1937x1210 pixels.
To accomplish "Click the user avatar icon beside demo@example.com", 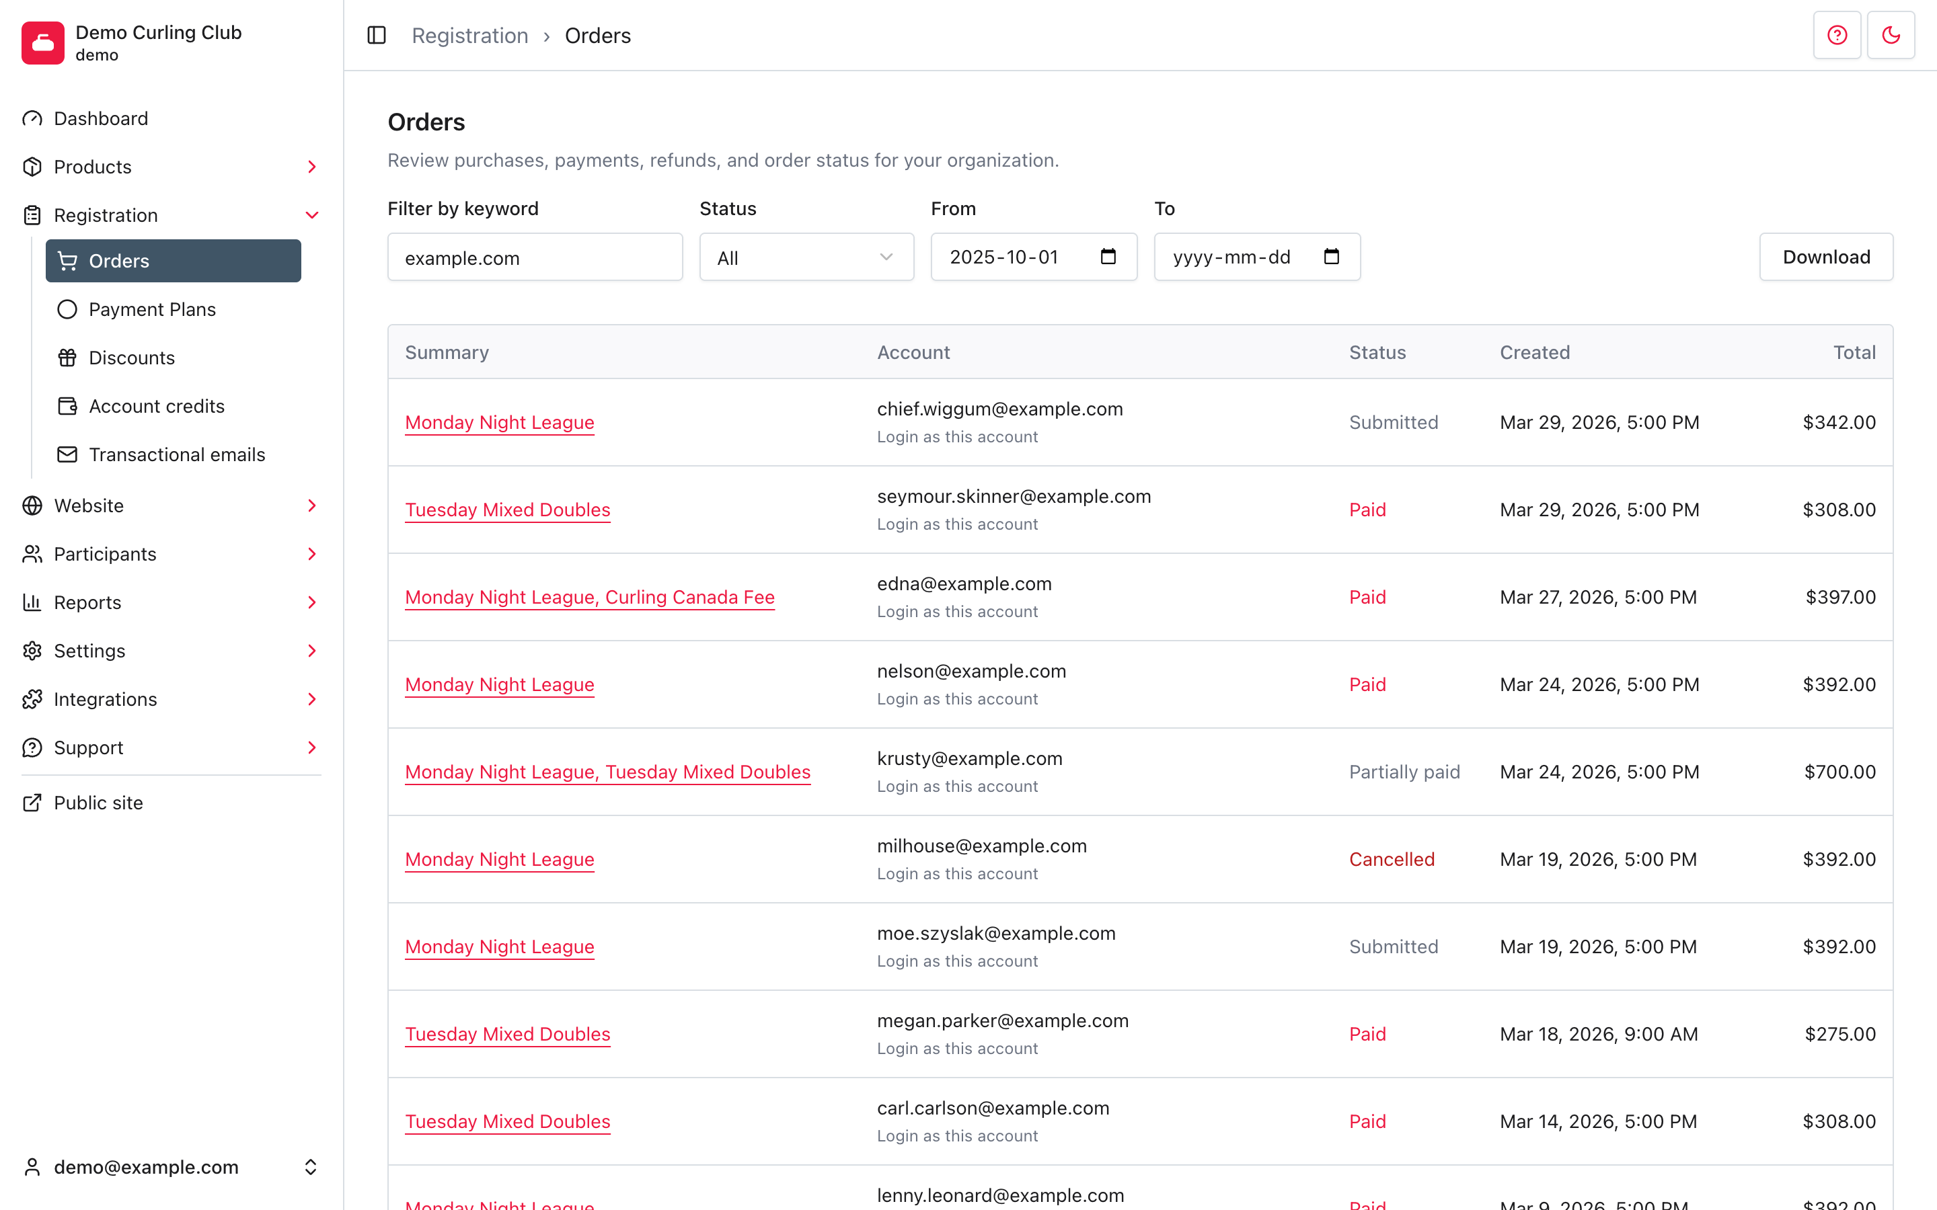I will [x=32, y=1167].
